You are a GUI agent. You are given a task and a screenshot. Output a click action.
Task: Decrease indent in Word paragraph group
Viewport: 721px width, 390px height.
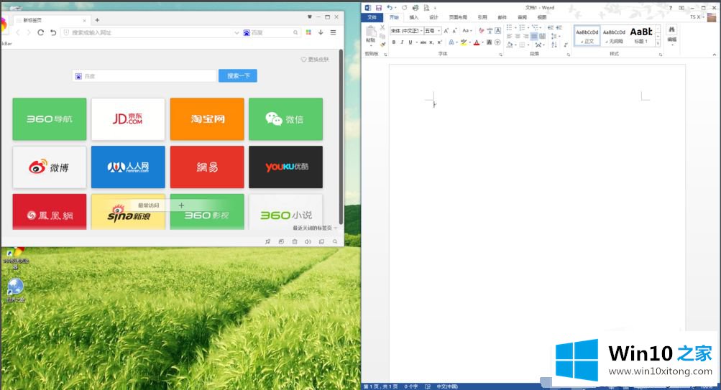click(551, 28)
